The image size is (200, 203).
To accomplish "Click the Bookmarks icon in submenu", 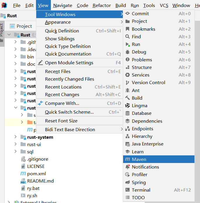I will (x=127, y=29).
